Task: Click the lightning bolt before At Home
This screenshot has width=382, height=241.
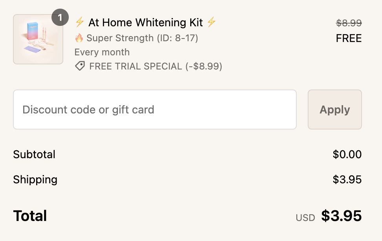Action: 80,22
